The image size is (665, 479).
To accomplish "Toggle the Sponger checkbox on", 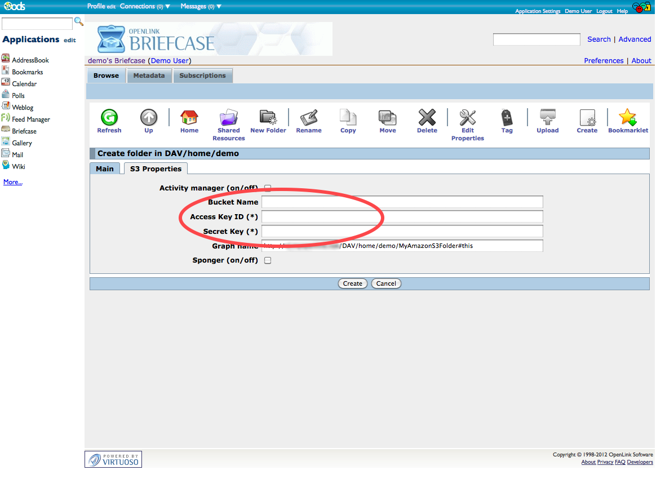I will [268, 260].
